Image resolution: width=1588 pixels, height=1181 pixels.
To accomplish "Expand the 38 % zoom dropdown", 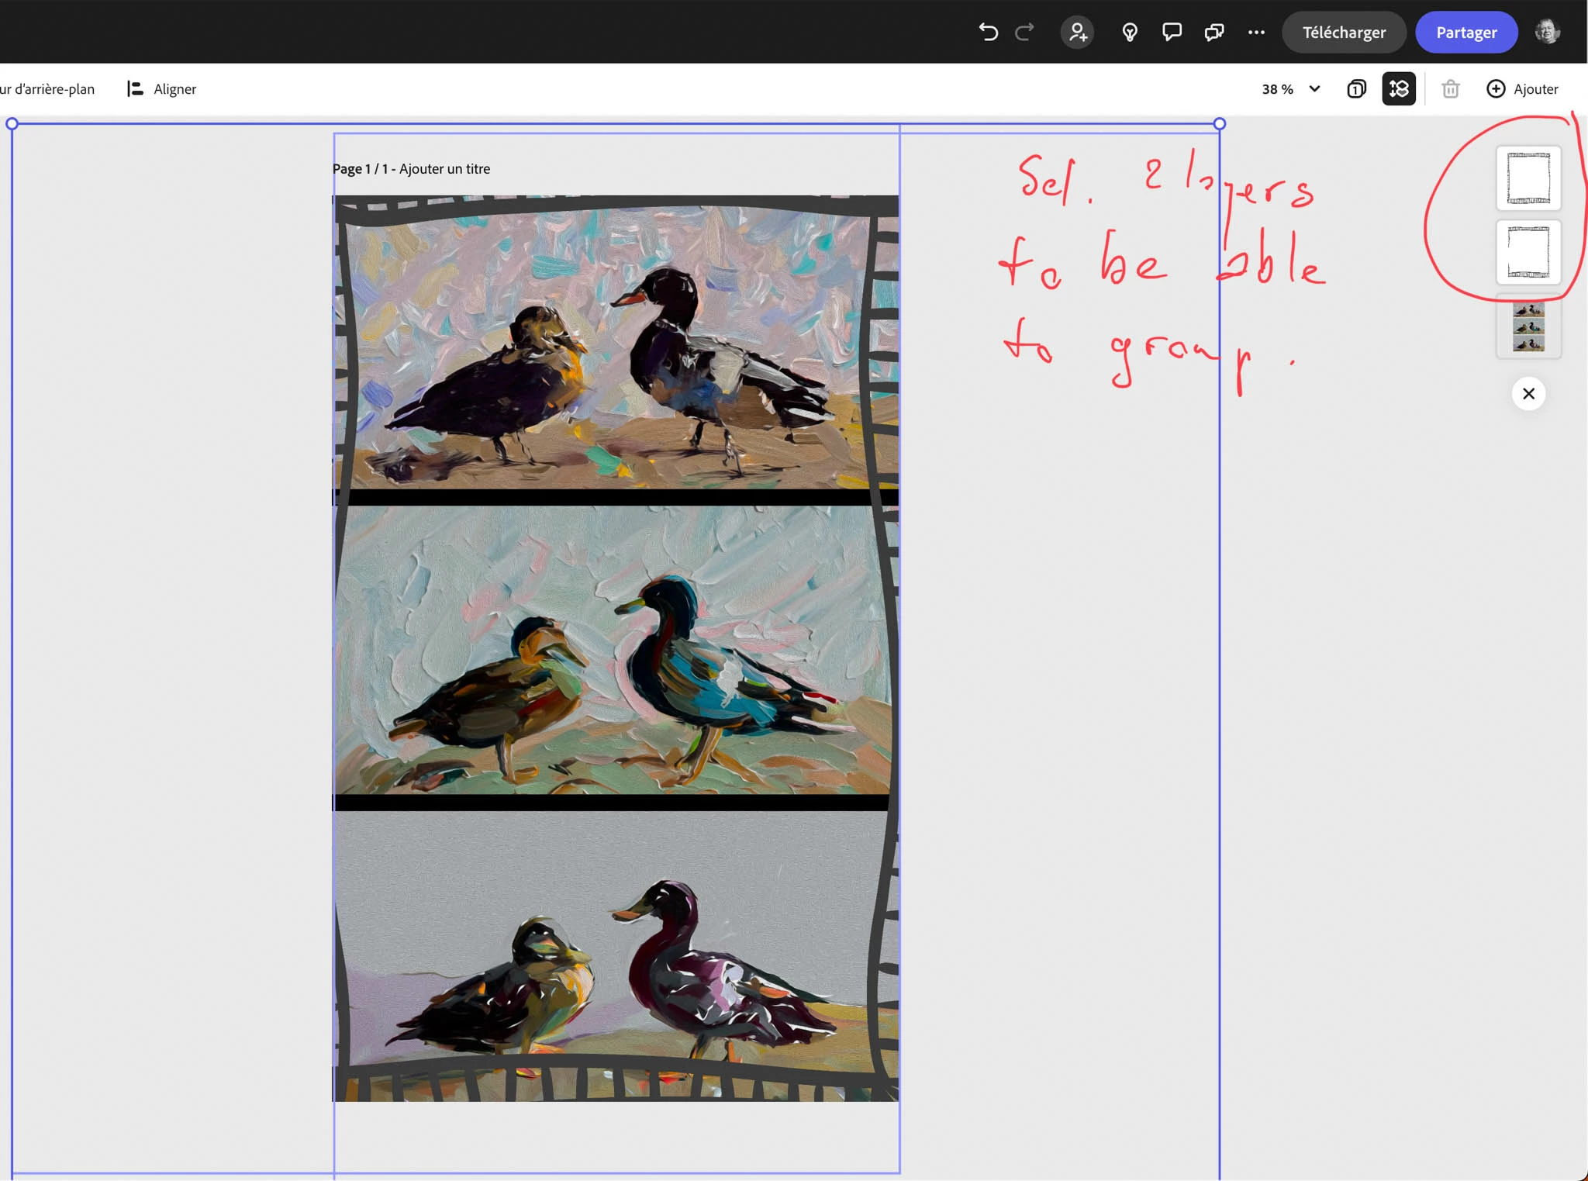I will [1277, 89].
